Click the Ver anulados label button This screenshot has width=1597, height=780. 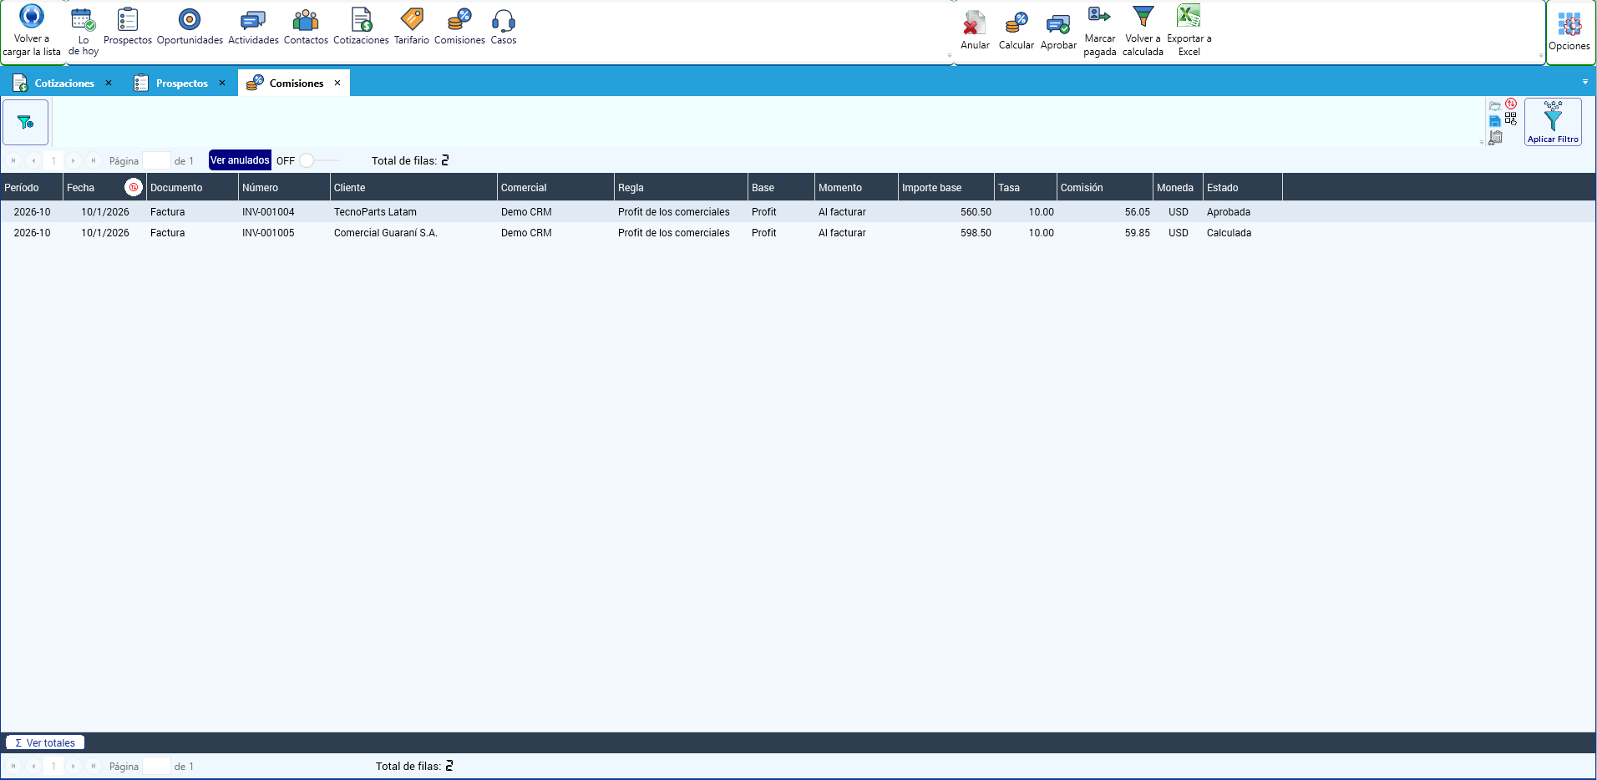click(x=240, y=160)
